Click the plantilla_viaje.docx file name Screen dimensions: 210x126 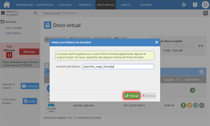[84, 106]
